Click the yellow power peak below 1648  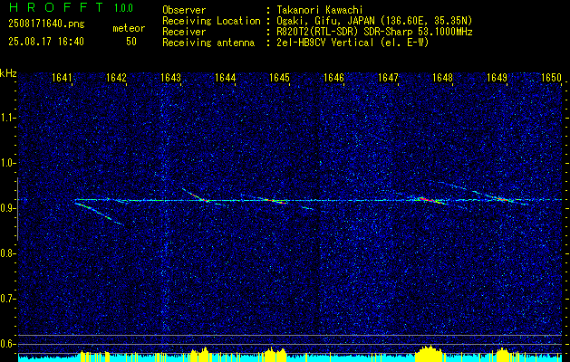pos(430,354)
